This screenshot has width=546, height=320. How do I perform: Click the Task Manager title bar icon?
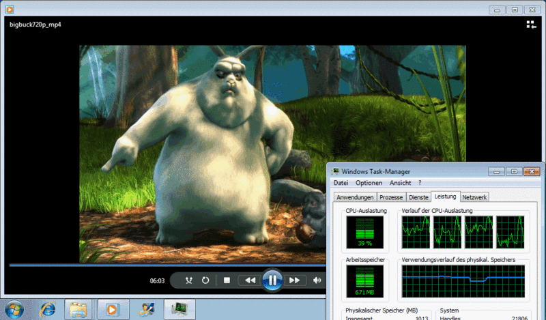[335, 171]
